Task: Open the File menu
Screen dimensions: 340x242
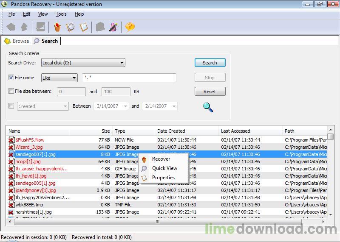Action: coord(12,14)
